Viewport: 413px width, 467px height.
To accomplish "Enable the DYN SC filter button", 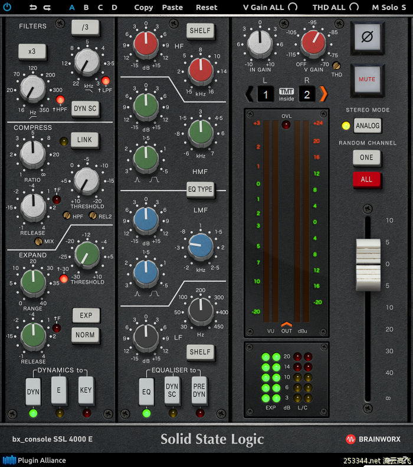I will pos(85,108).
